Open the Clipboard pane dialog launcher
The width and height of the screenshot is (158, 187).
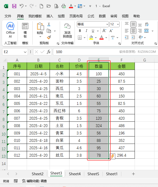(58, 44)
